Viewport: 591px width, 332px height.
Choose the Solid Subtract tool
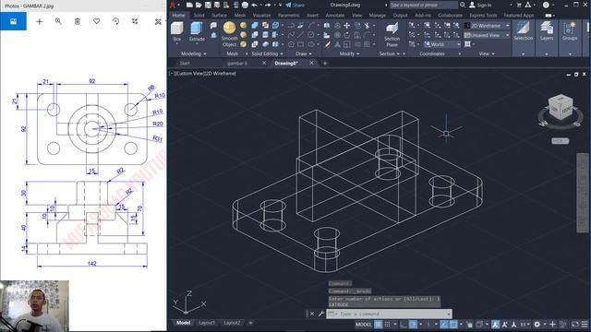point(255,35)
